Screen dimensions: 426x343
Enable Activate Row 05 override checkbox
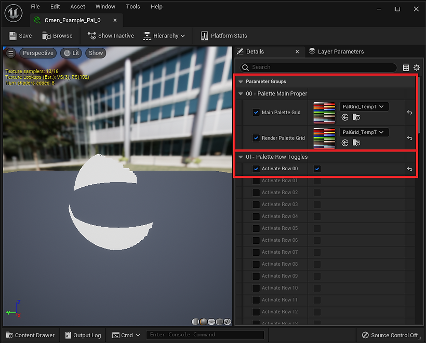pyautogui.click(x=256, y=228)
